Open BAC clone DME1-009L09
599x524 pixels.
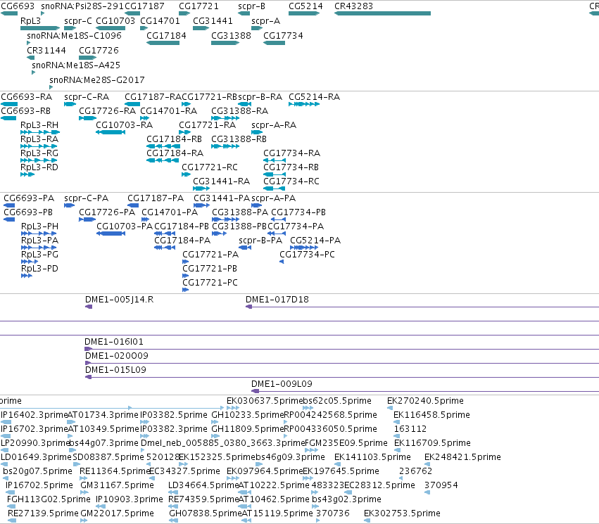click(425, 391)
